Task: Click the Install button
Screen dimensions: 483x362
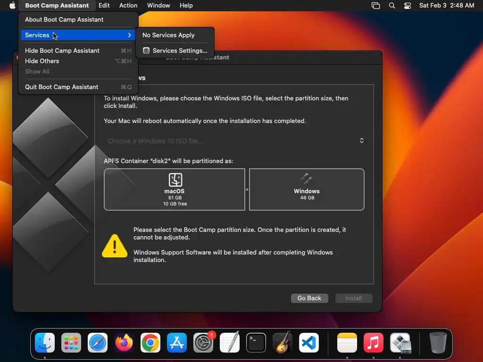Action: pyautogui.click(x=354, y=298)
